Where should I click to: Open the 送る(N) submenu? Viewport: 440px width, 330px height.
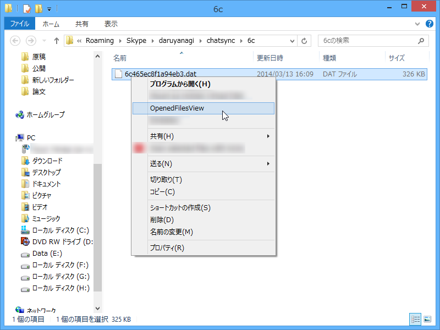click(x=203, y=163)
